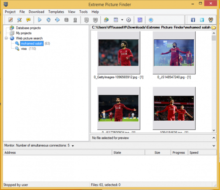Viewport: 220px width, 190px height.
Task: Start download with blue play icon
Action: (x=40, y=20)
